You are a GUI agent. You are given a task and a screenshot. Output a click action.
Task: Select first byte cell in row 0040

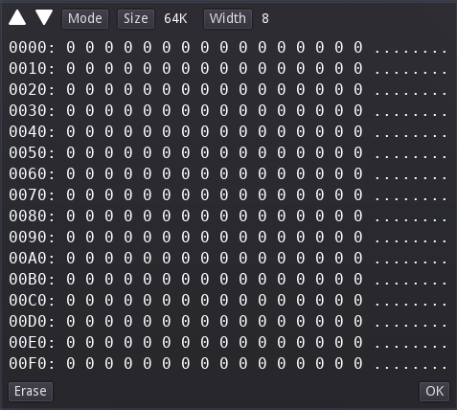click(x=71, y=132)
